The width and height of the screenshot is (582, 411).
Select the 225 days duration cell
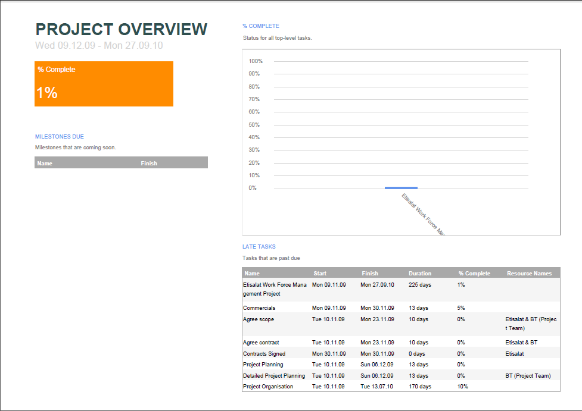coord(420,285)
